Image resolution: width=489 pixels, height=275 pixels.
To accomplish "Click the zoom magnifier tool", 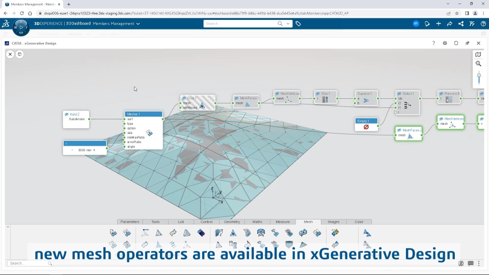I will pyautogui.click(x=478, y=64).
